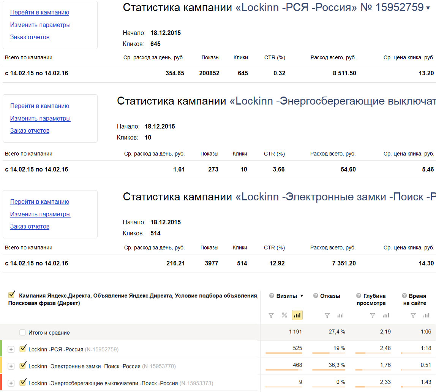
Task: Open first Перейти в кампанию link
Action: pos(39,12)
